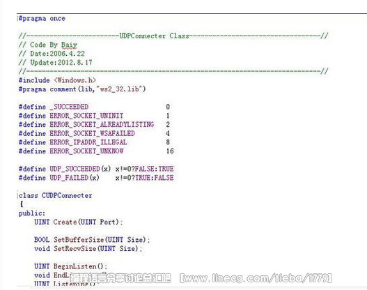Click the word 'Baiy' in the comment
This screenshot has height=290, width=367.
(69, 45)
